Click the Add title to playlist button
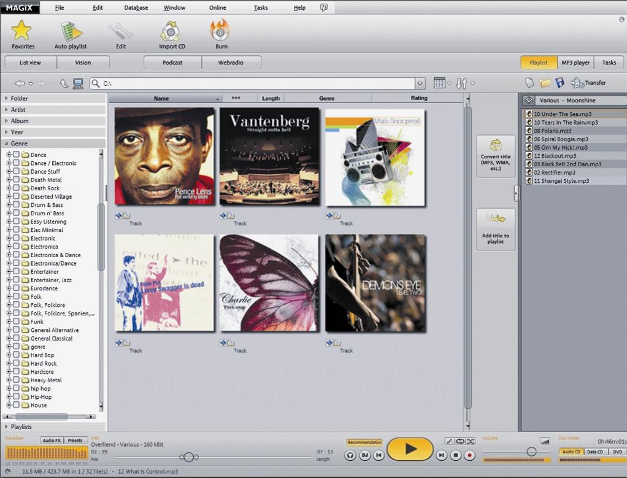 coord(495,229)
